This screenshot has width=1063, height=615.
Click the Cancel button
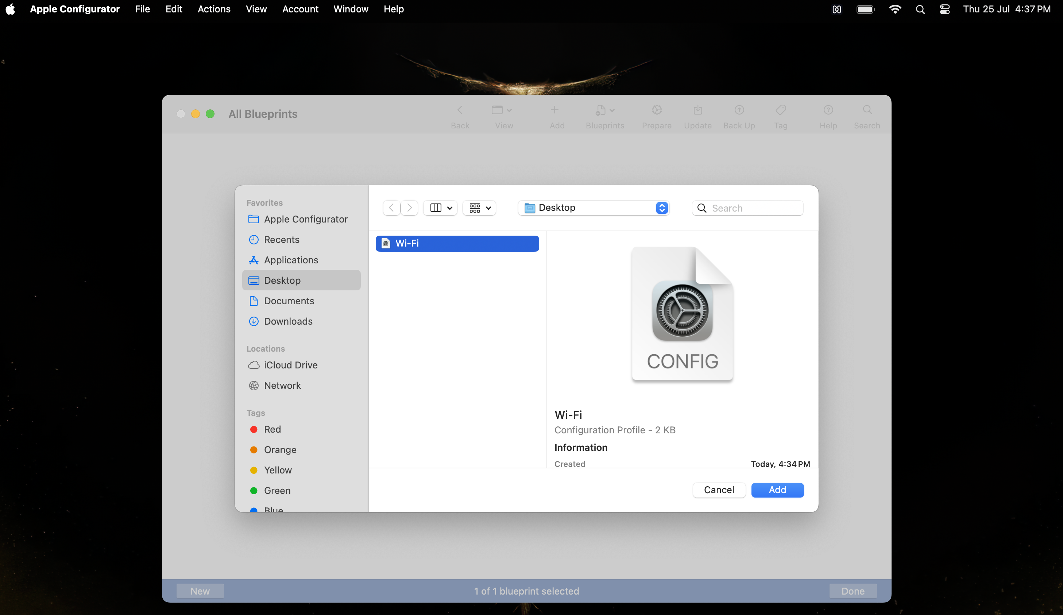(719, 490)
